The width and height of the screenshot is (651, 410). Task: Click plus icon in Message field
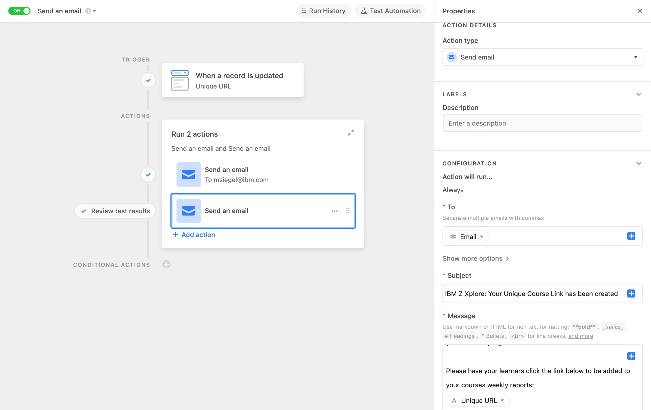[x=631, y=356]
